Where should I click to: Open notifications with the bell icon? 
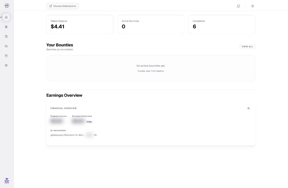(238, 6)
